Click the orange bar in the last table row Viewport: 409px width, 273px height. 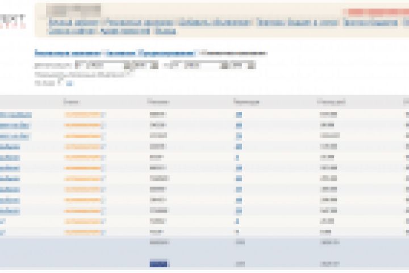click(x=83, y=231)
